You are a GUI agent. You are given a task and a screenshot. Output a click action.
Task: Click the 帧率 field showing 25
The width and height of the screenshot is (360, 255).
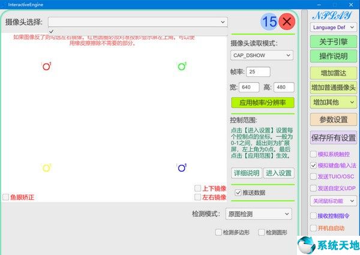(258, 72)
